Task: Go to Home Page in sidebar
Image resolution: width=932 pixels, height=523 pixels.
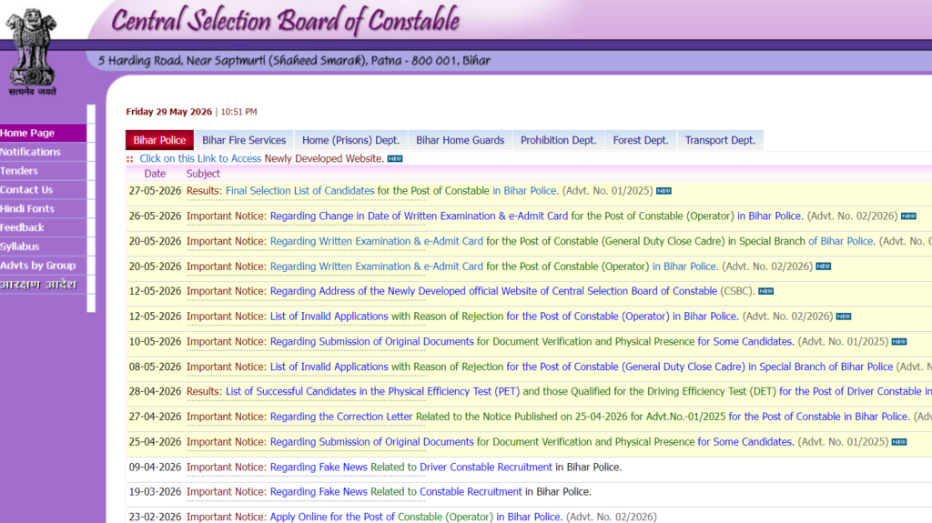Action: point(44,133)
